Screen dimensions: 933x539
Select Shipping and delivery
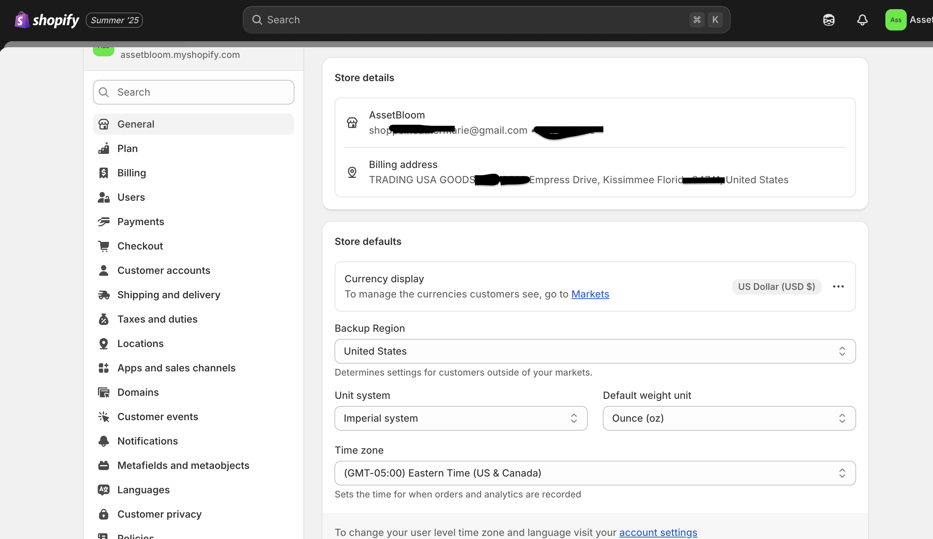[194, 295]
